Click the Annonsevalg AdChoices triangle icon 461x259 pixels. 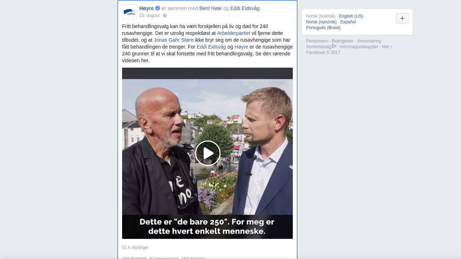click(x=334, y=46)
